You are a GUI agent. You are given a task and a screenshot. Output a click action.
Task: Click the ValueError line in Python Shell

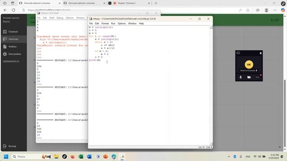(x=62, y=46)
